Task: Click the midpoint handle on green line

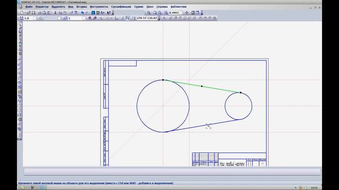Action: (202, 86)
